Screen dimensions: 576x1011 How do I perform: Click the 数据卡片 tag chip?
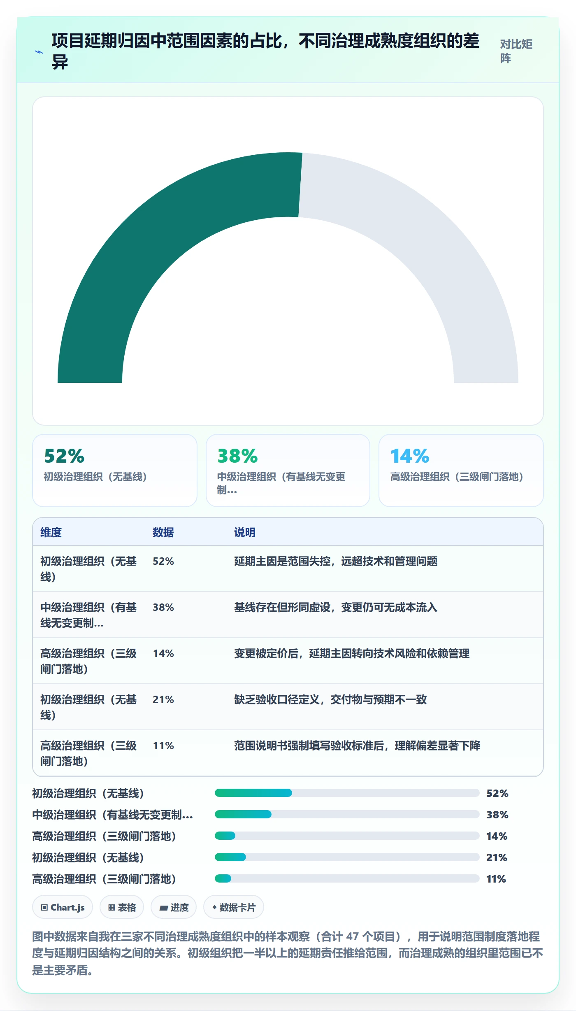(x=234, y=907)
